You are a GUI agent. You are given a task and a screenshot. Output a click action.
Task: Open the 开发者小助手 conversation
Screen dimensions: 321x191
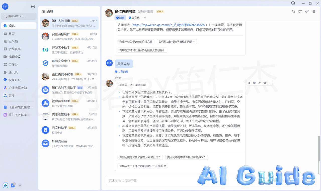click(x=69, y=50)
